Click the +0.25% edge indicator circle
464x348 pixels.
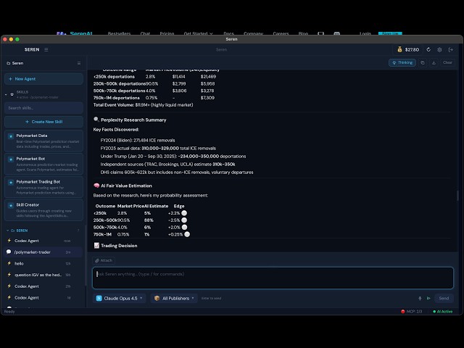tap(187, 234)
